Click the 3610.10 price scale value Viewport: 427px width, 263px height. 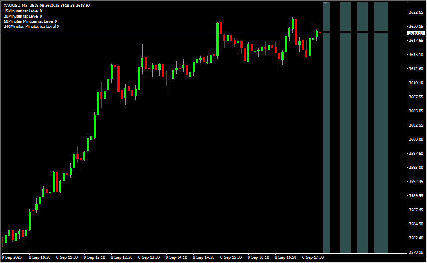click(x=415, y=83)
